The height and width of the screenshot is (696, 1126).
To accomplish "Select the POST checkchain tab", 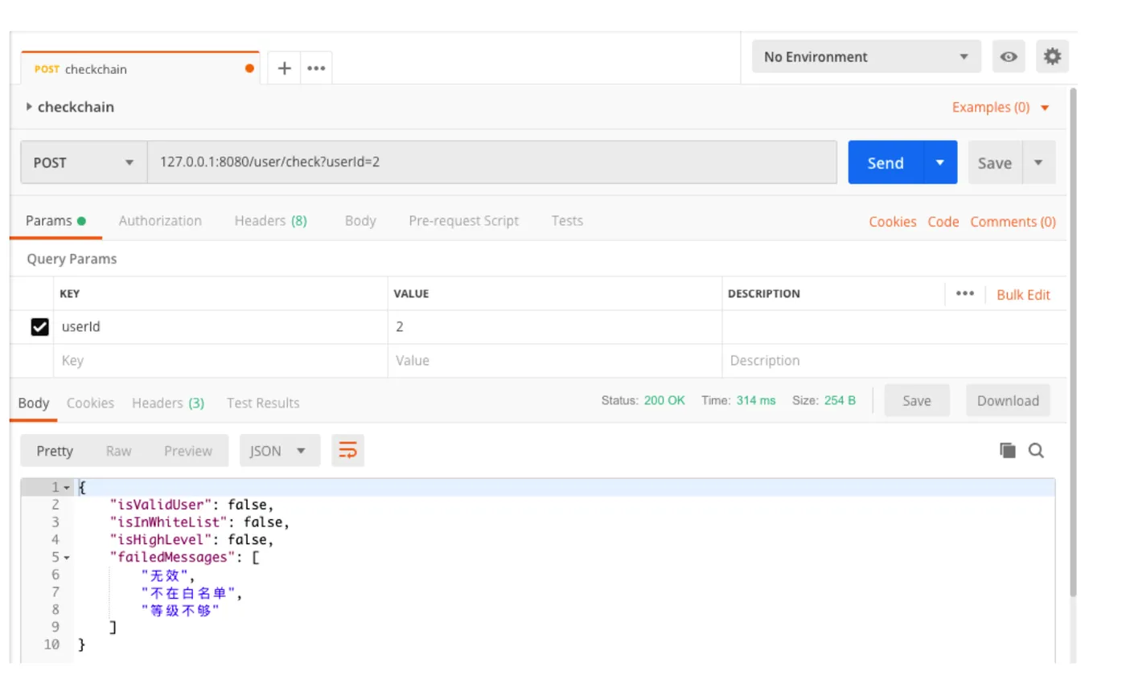I will click(x=140, y=68).
